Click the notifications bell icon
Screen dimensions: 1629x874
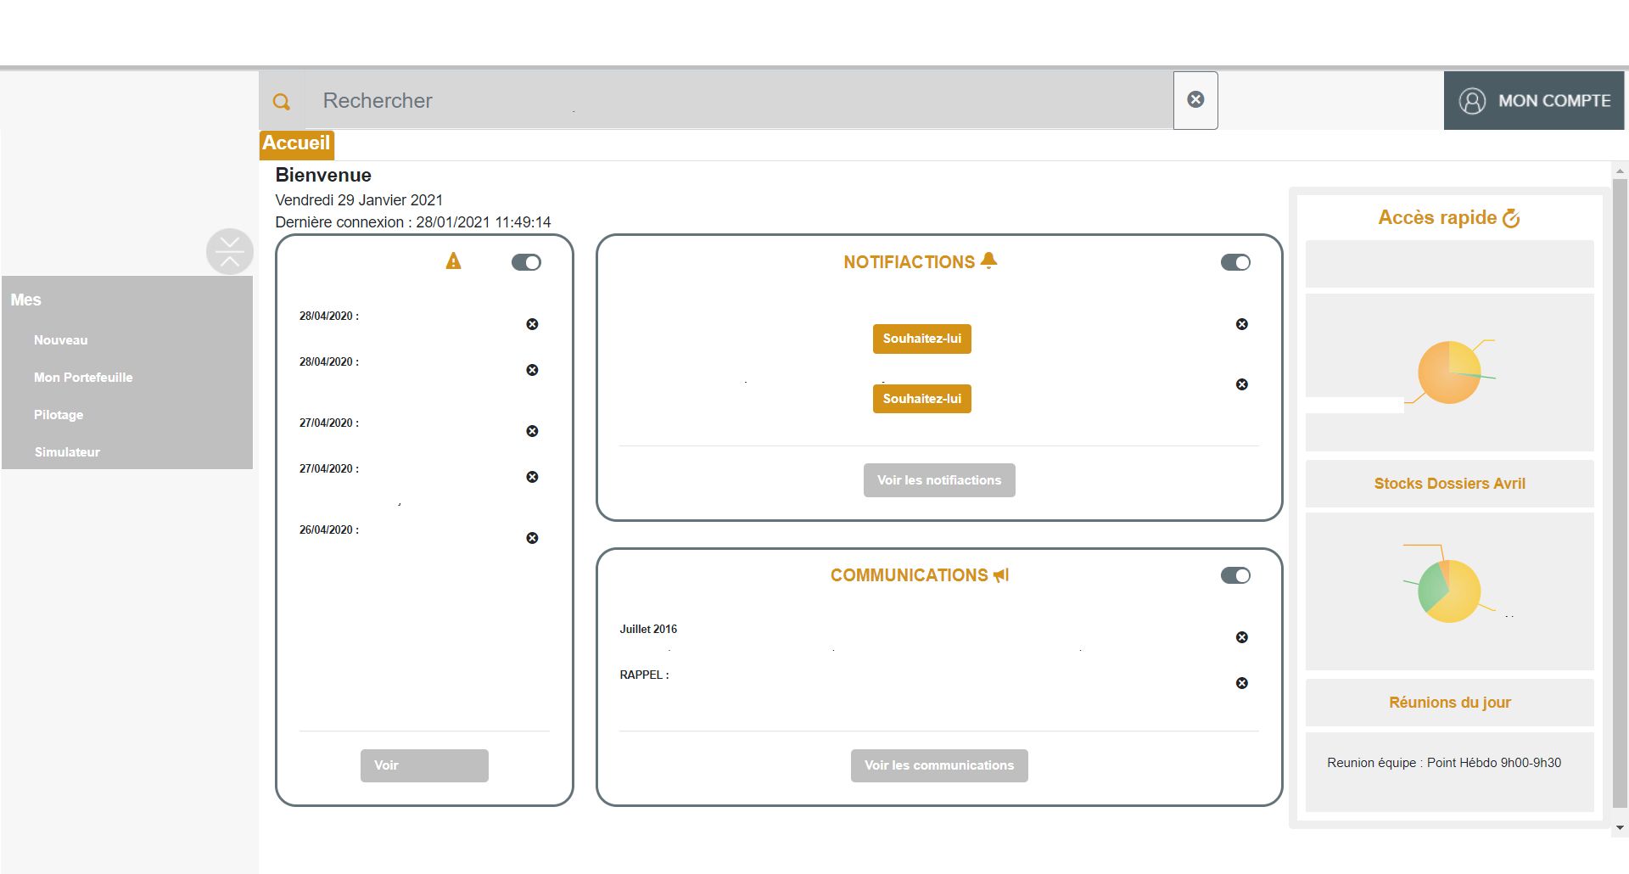point(988,261)
